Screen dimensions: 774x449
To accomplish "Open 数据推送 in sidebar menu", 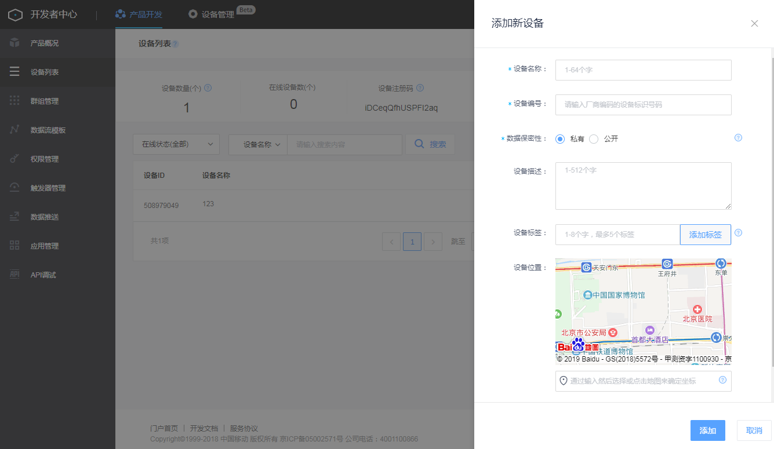I will coord(57,217).
